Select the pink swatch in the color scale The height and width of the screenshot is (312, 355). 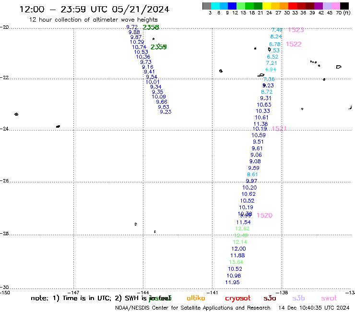[x=336, y=6]
